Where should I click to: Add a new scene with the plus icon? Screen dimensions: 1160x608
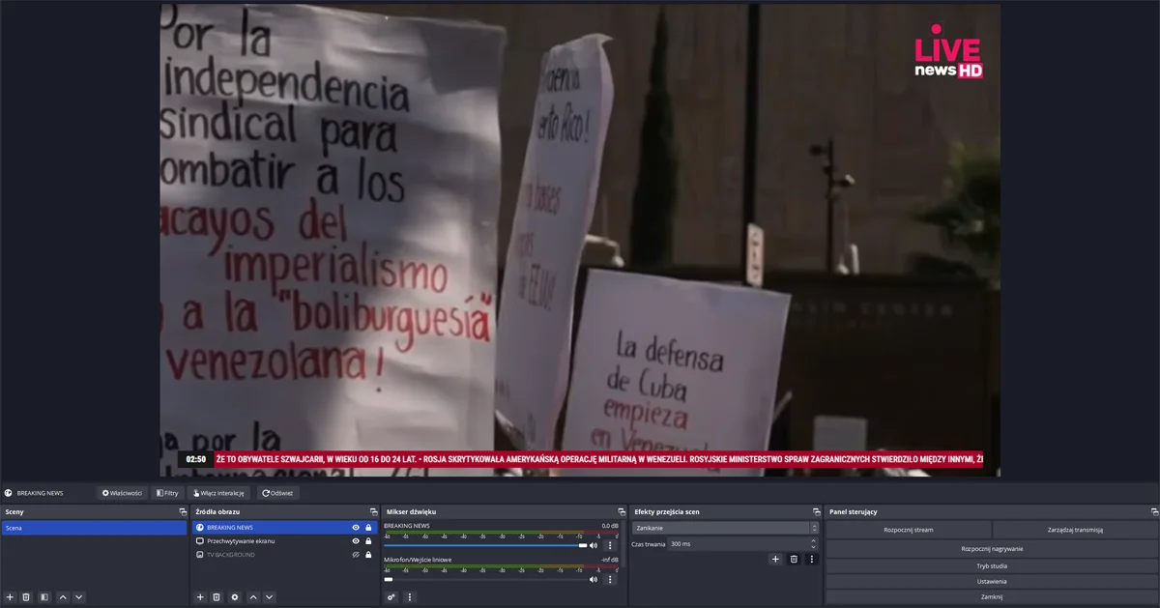coord(8,597)
